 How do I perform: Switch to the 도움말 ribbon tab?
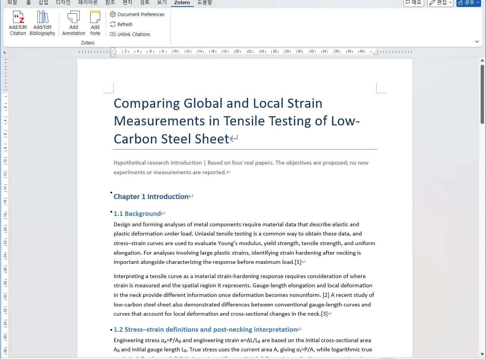point(205,3)
